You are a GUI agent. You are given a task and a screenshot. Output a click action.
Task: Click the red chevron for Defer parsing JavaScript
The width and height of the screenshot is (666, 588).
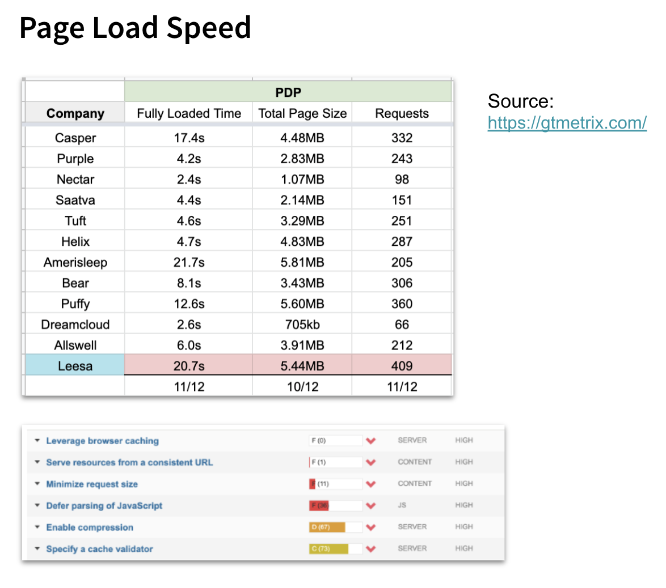[x=371, y=506]
